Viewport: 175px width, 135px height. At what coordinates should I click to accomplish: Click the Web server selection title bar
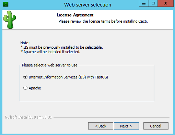point(87,5)
